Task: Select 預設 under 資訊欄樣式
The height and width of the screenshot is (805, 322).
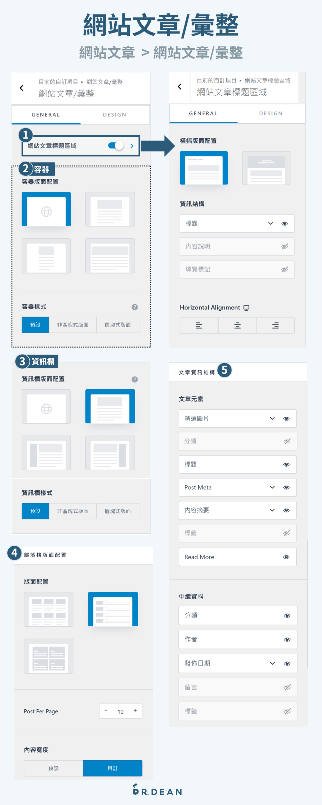Action: [35, 511]
